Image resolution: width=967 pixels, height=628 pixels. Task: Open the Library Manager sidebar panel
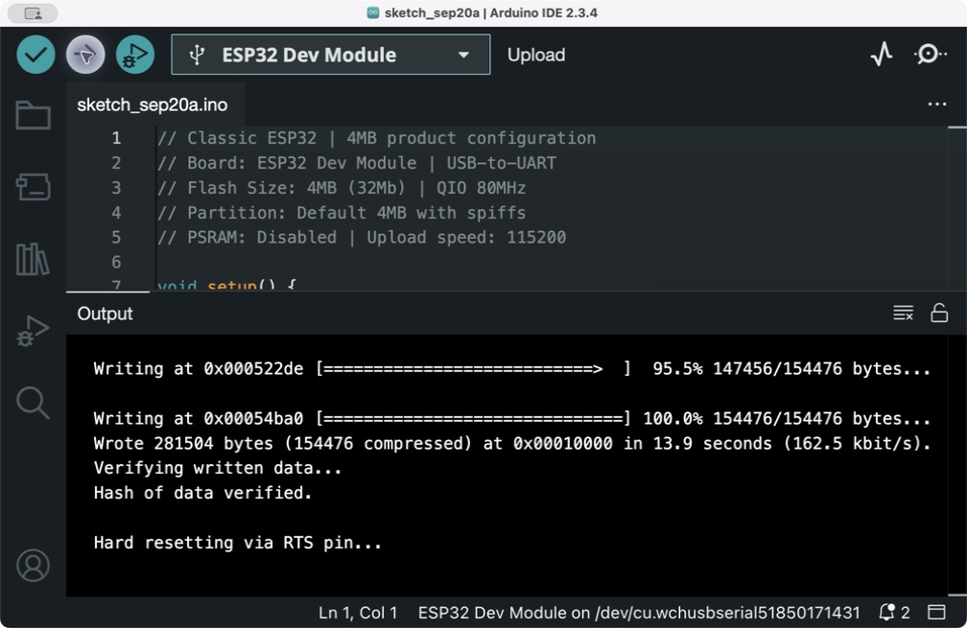click(33, 259)
